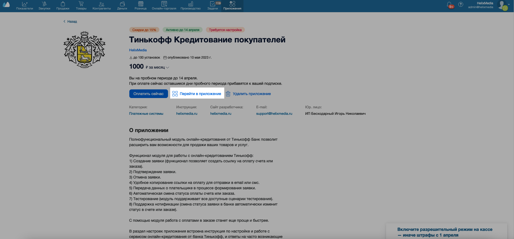Expand the '₽ за месяц' price dropdown

pyautogui.click(x=157, y=67)
